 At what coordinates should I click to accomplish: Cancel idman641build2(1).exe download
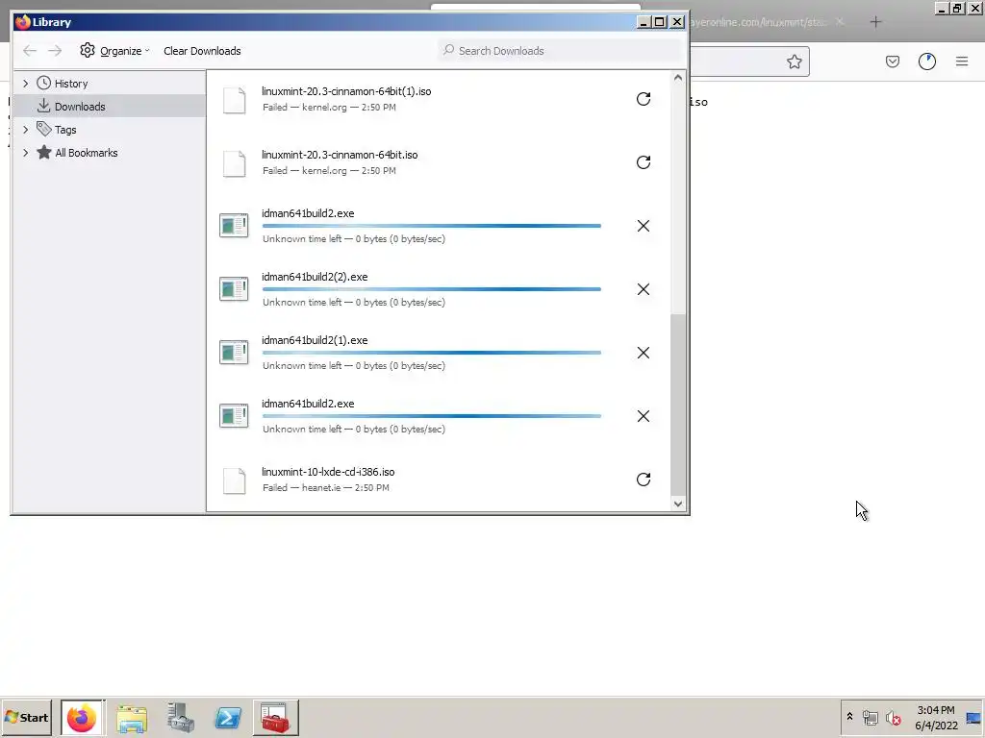644,353
